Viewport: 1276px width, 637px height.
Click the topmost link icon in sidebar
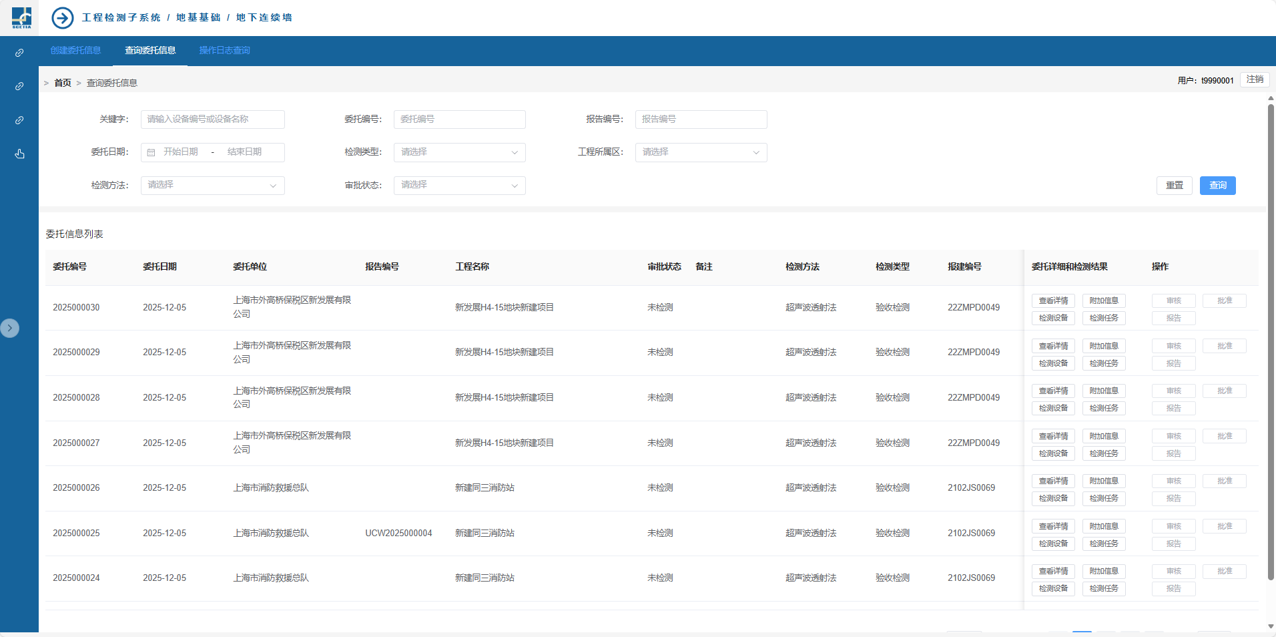[19, 53]
